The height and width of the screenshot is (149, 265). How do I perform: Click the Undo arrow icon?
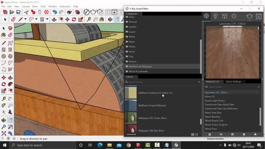(54, 12)
